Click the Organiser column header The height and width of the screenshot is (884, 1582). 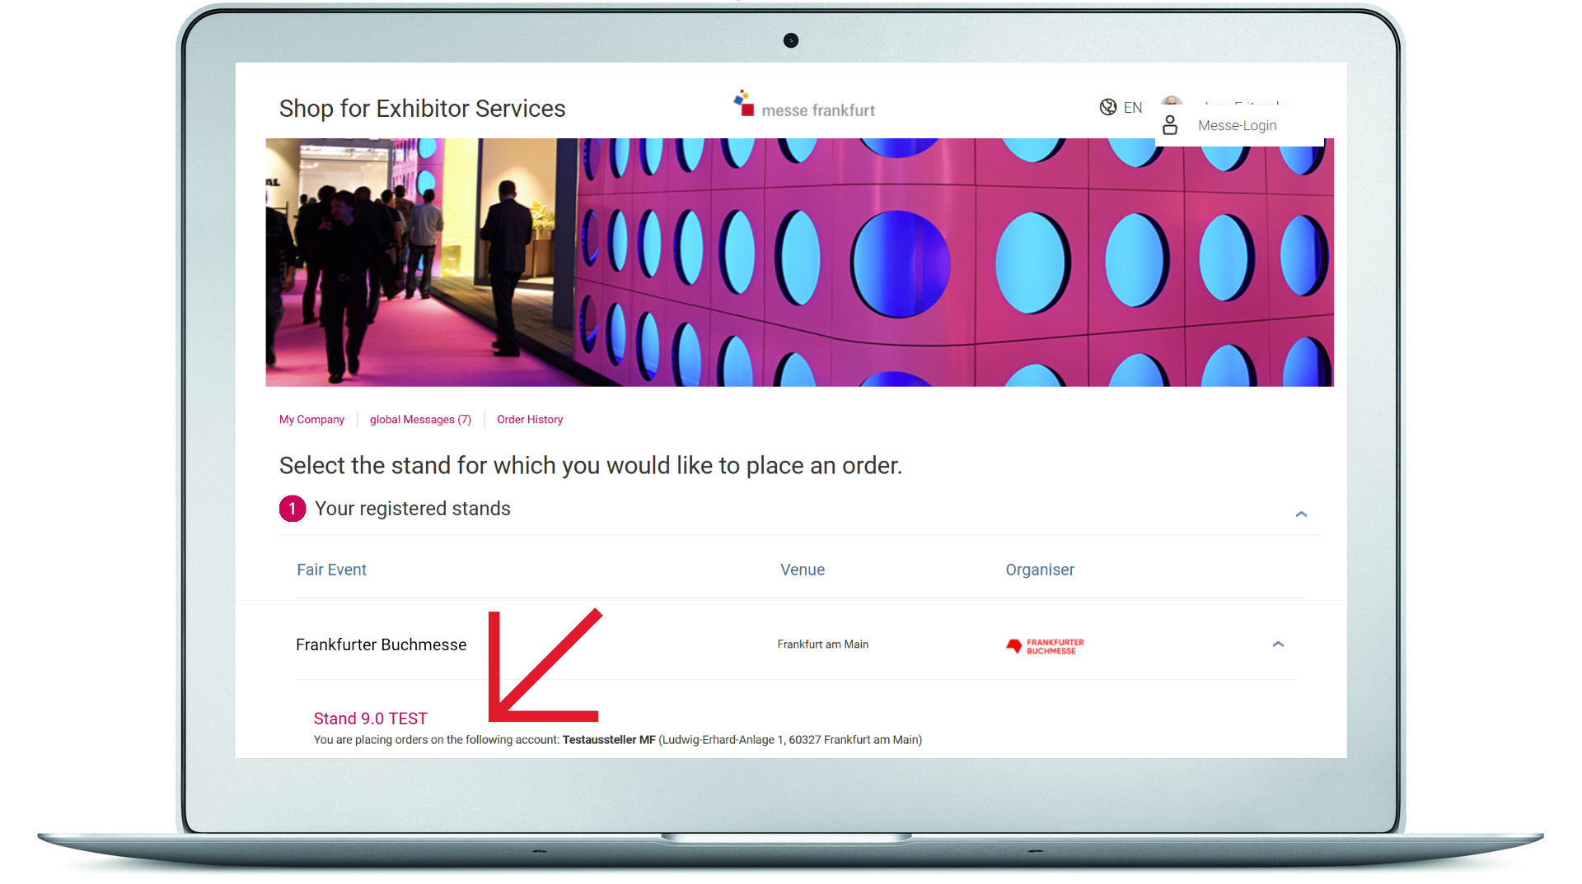tap(1040, 570)
